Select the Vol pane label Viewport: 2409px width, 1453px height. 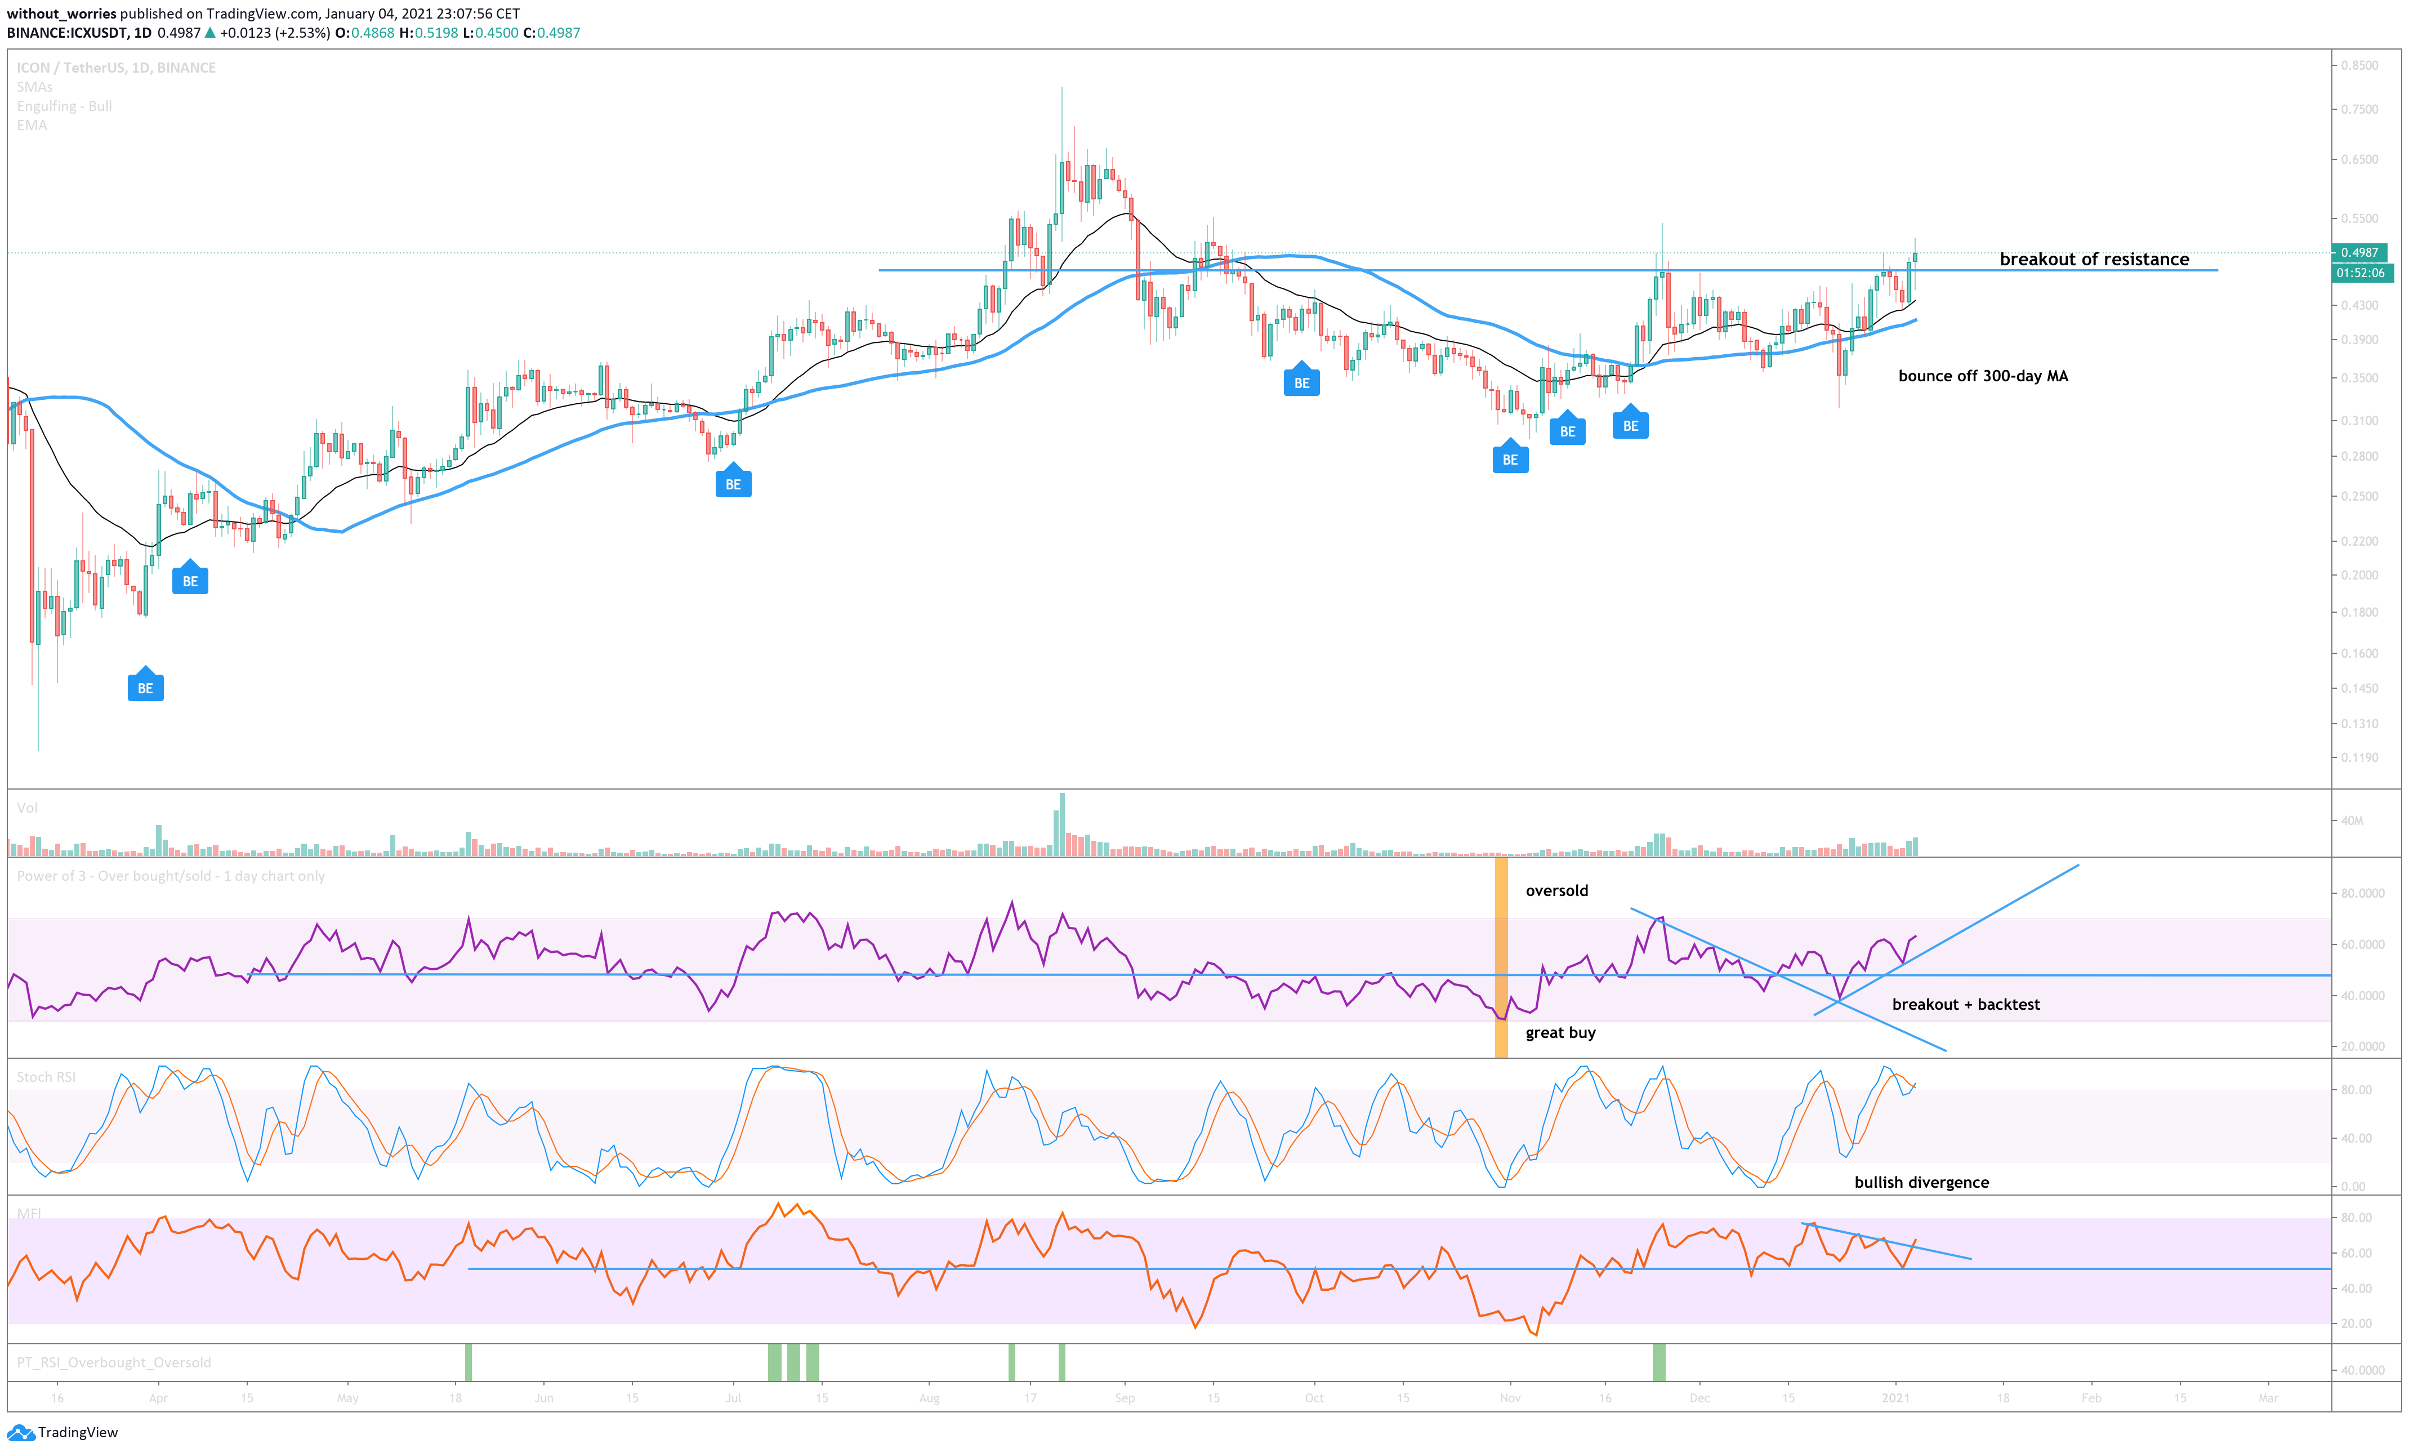[x=28, y=808]
